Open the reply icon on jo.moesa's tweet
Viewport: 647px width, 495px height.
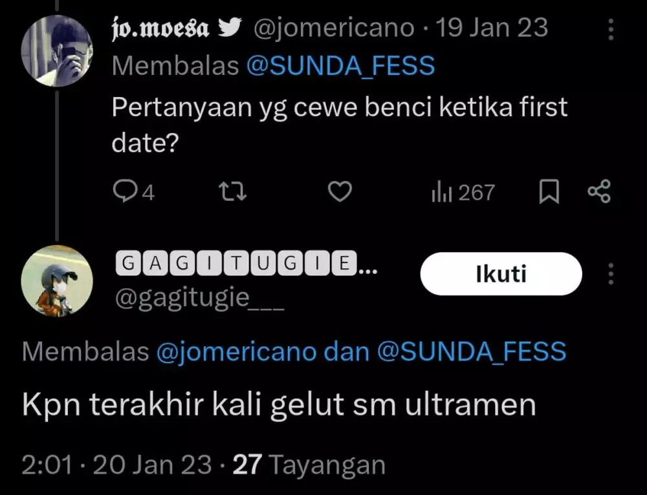click(127, 191)
